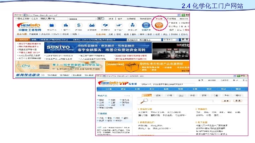Viewport: 255px width, 143px height.
Task: Open the CPhI exhibition banner
Action: click(x=59, y=66)
